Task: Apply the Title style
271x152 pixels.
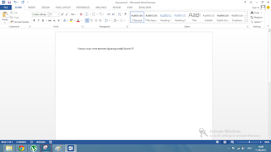Action: coord(194,17)
